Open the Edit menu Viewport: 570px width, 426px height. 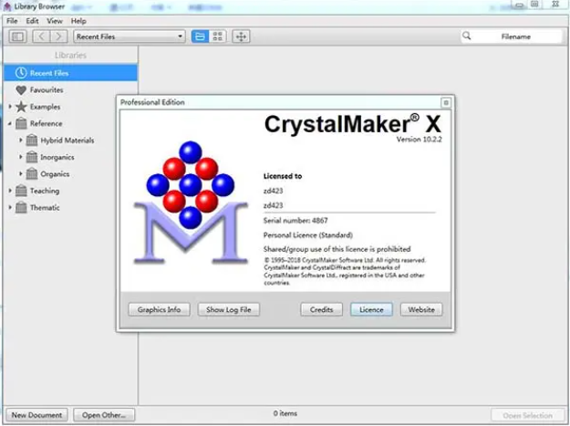[32, 21]
